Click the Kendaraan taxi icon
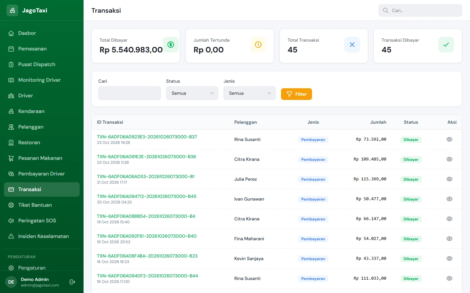Viewport: 470px width, 293px height. (11, 111)
